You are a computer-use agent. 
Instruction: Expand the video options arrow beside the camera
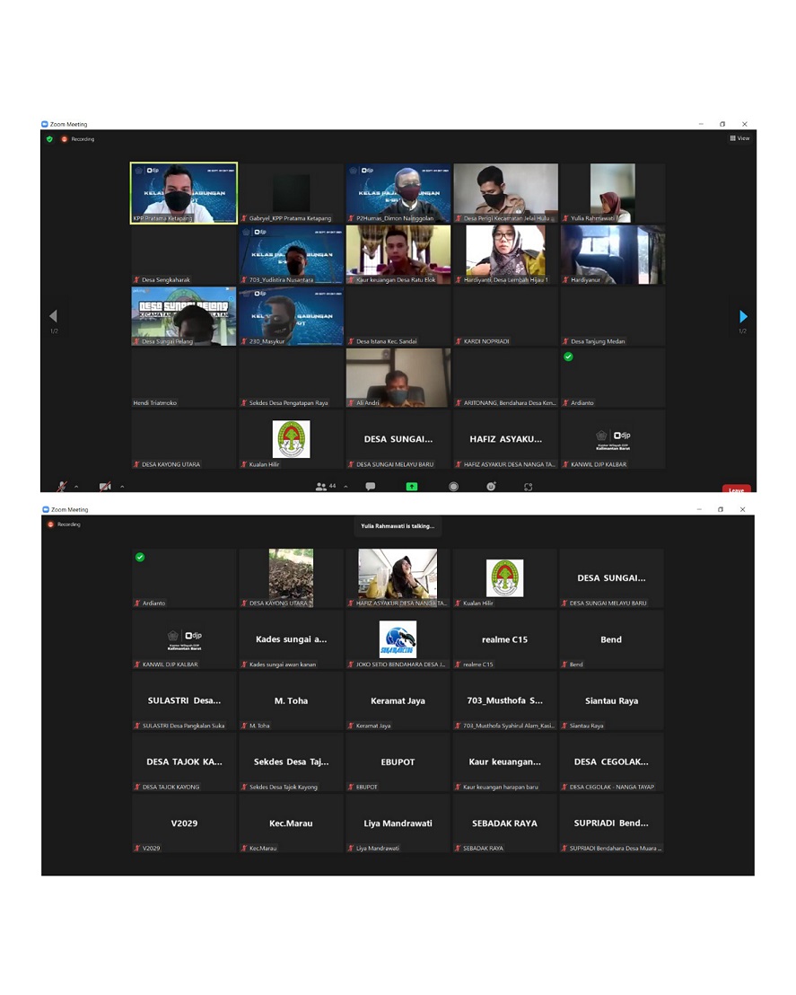click(122, 487)
